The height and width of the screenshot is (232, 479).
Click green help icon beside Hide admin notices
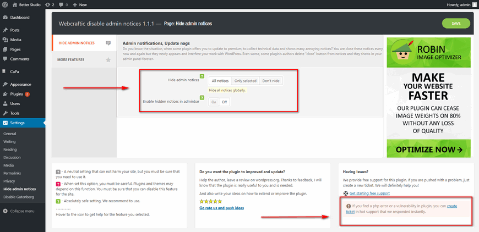point(202,76)
